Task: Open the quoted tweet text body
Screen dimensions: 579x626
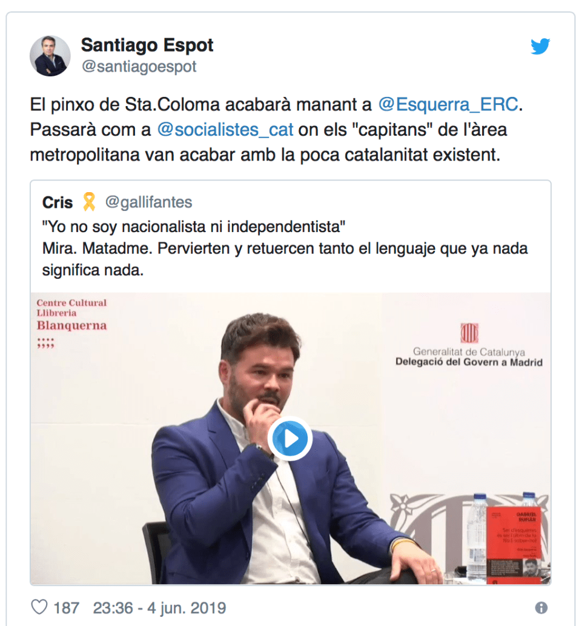Action: pos(285,248)
